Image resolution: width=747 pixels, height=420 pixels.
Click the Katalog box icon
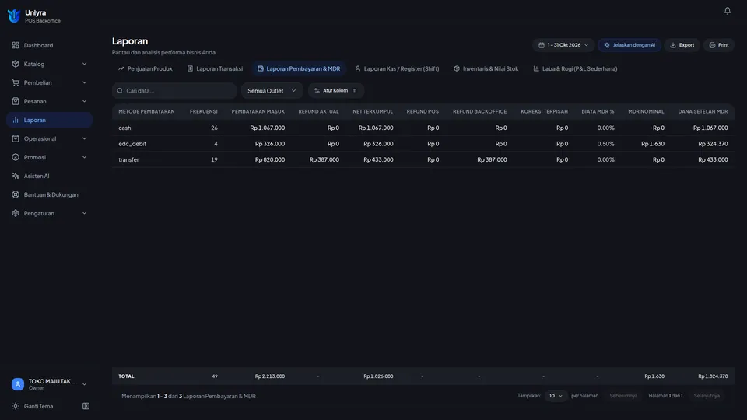pyautogui.click(x=16, y=64)
